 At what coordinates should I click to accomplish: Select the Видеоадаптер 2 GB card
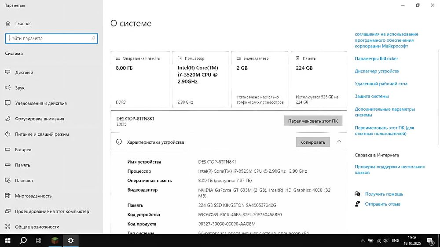pos(260,80)
